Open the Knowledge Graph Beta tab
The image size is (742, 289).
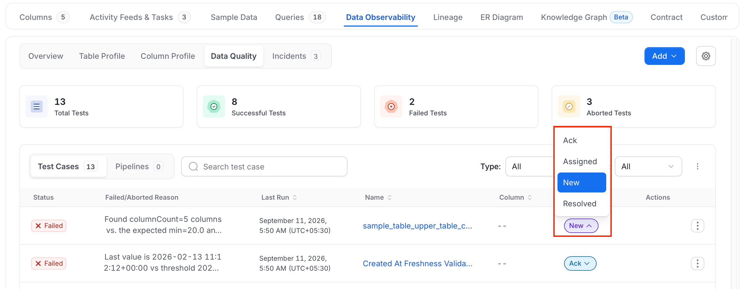[587, 17]
